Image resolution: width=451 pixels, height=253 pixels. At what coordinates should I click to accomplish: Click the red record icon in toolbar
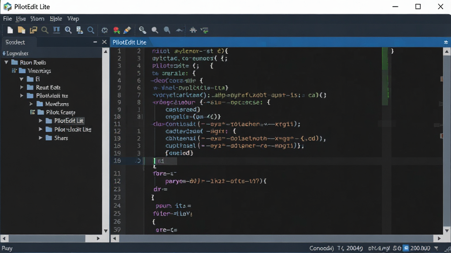click(116, 30)
